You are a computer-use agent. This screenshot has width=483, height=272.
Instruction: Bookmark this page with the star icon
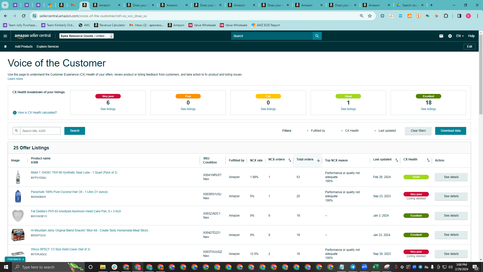pyautogui.click(x=370, y=16)
